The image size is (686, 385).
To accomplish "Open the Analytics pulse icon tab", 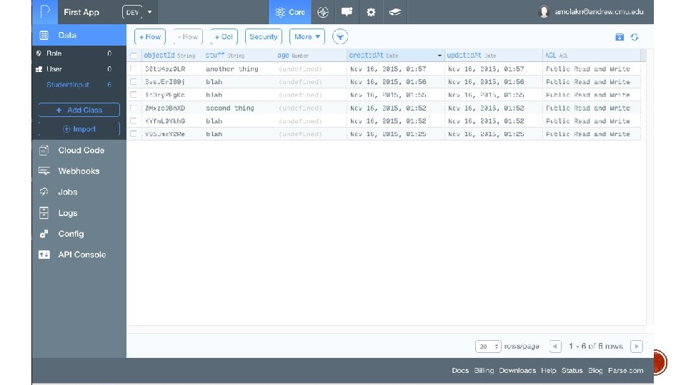I will (x=323, y=12).
